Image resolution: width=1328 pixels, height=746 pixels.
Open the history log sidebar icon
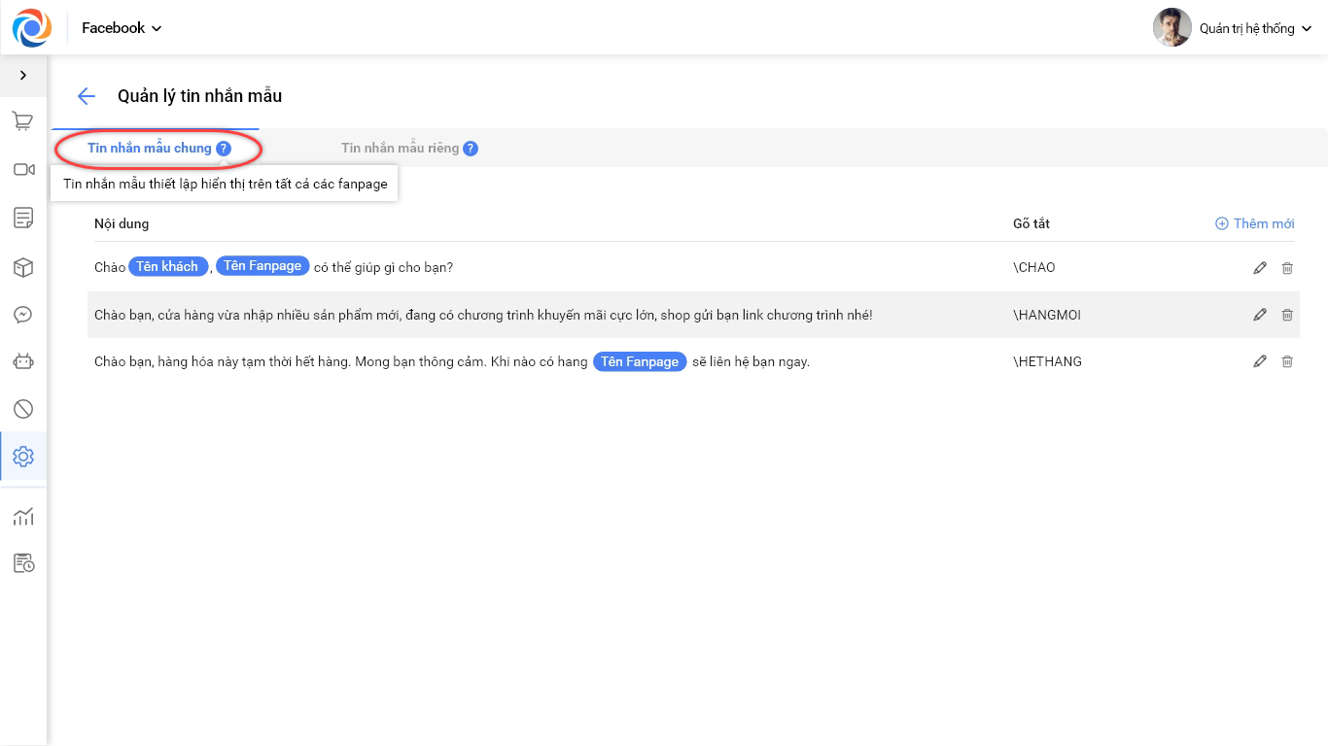click(23, 563)
